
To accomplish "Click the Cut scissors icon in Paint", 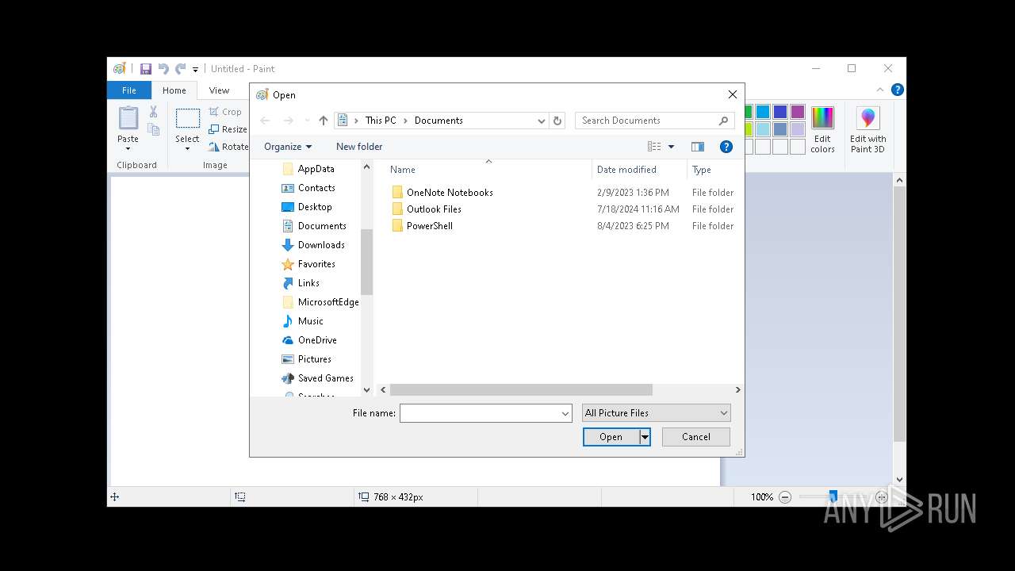I will click(153, 112).
